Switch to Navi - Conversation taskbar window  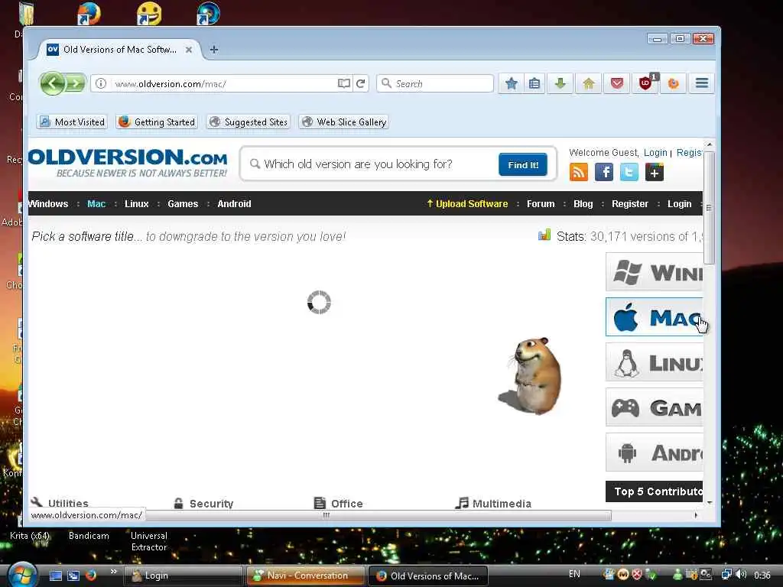point(305,576)
